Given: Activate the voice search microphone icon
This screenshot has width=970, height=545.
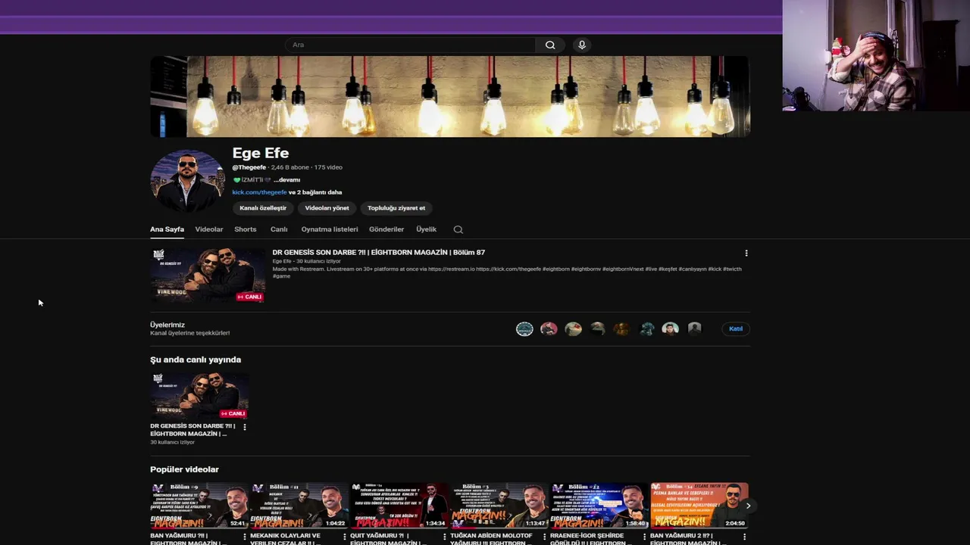Looking at the screenshot, I should point(582,45).
